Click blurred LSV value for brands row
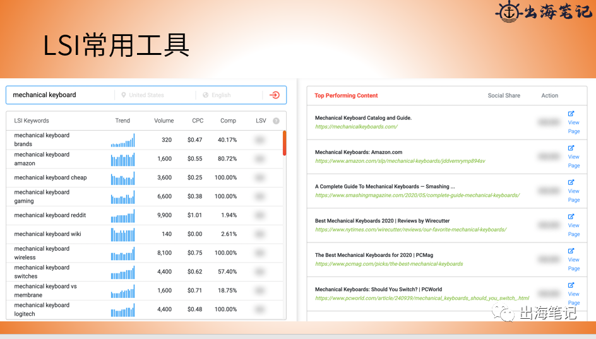596x339 pixels. coord(259,140)
